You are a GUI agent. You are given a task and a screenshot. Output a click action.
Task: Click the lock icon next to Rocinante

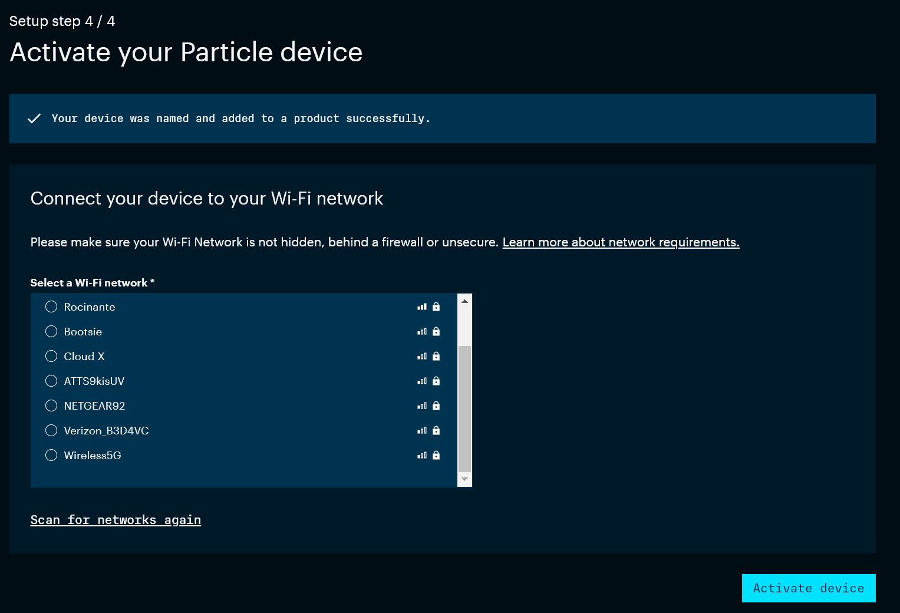(x=436, y=306)
